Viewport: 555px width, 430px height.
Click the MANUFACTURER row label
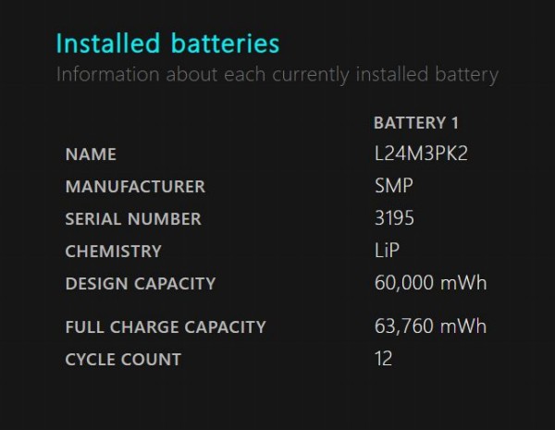pos(135,187)
